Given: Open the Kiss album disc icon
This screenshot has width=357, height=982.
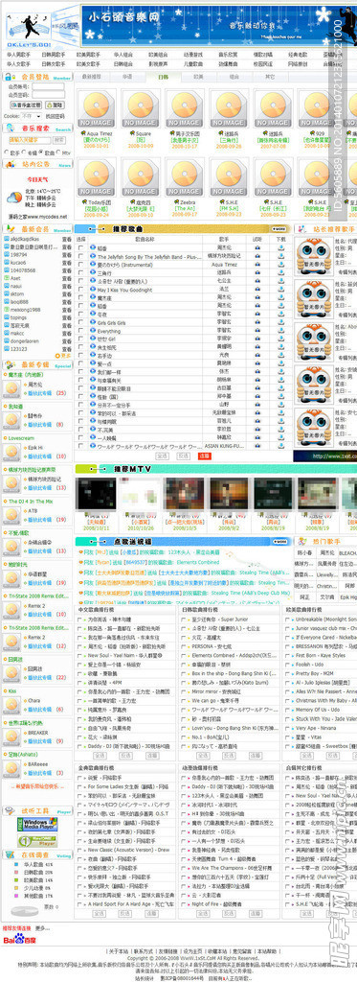Looking at the screenshot, I should (11, 705).
